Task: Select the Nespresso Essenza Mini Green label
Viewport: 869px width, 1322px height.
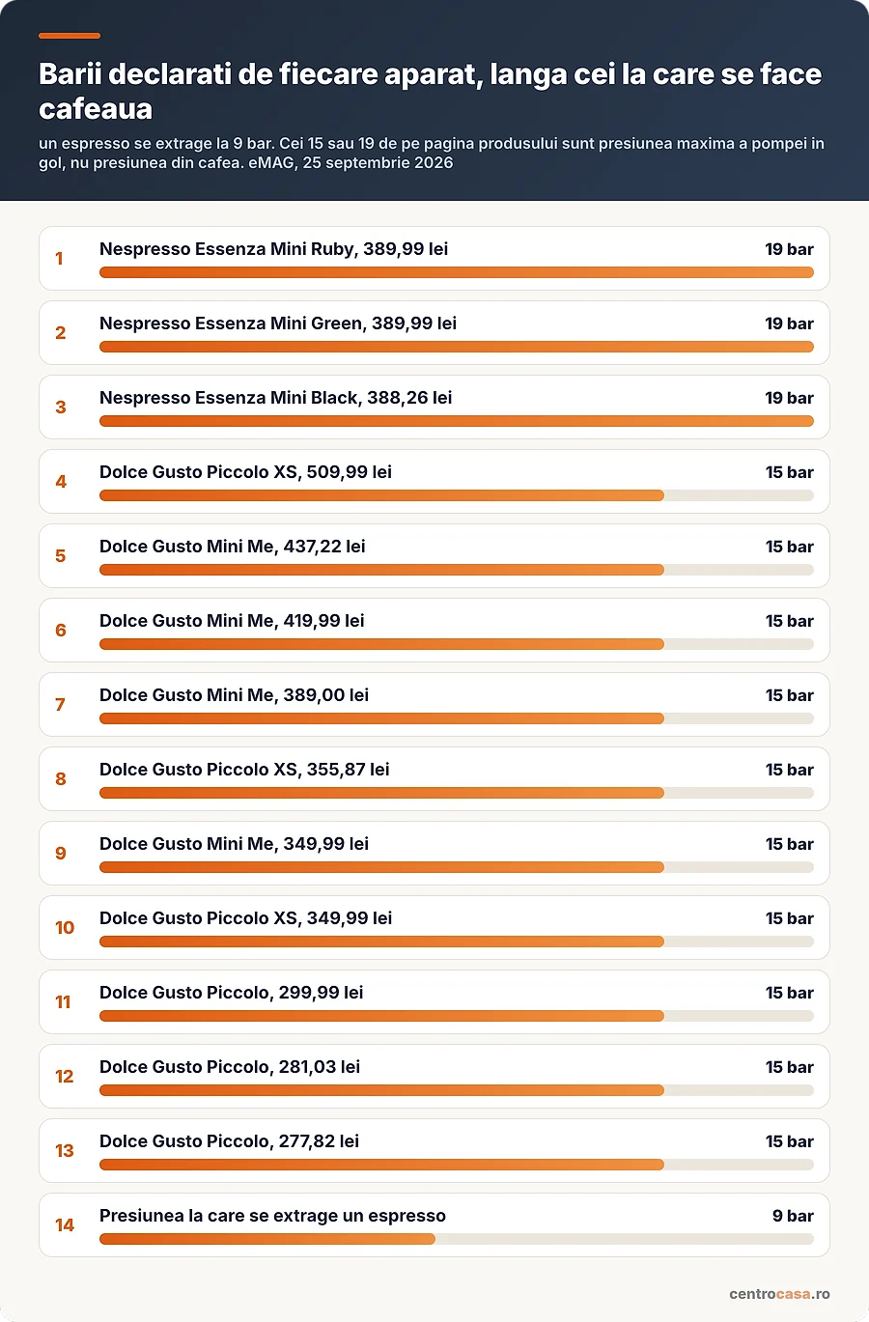Action: [x=278, y=323]
